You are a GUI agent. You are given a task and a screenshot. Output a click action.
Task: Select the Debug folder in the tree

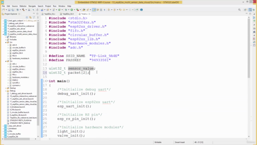[x=12, y=91]
